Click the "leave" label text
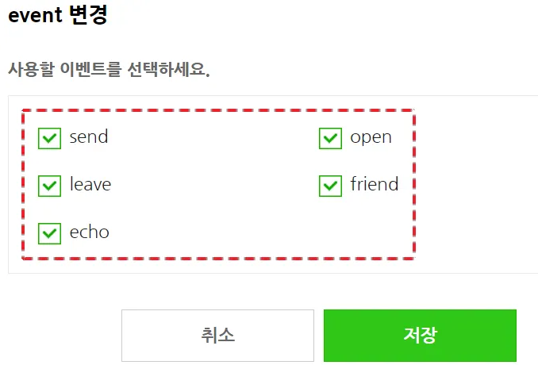The height and width of the screenshot is (365, 538). point(90,185)
